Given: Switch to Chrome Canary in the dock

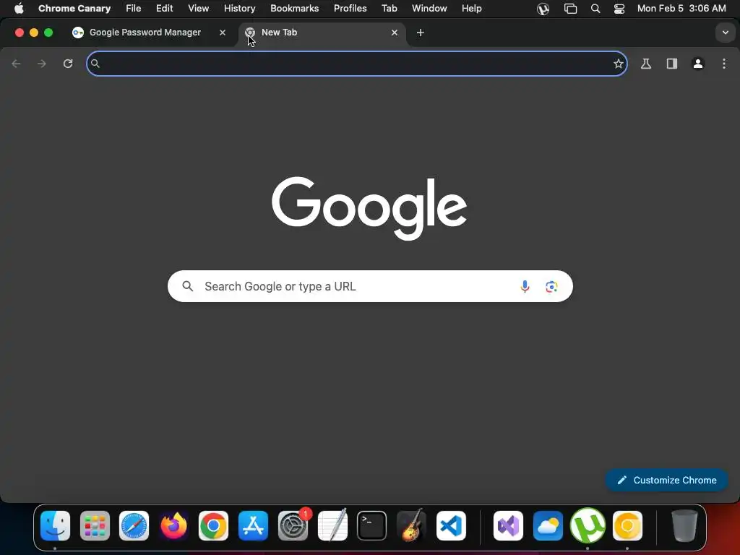Looking at the screenshot, I should [627, 525].
